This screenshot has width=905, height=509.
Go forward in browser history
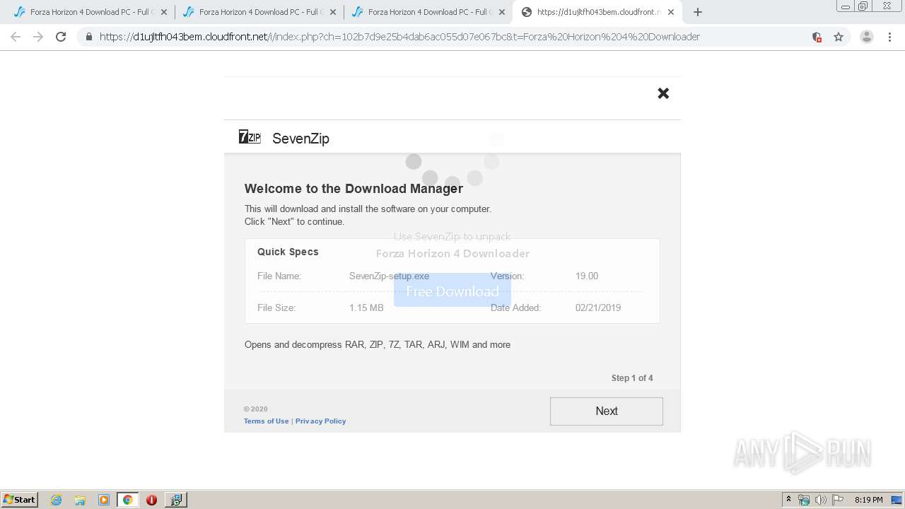(38, 37)
